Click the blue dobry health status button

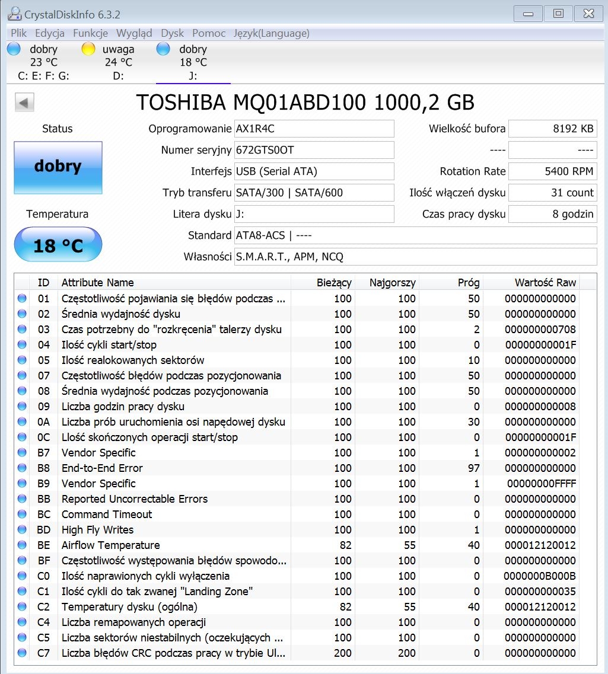(58, 167)
